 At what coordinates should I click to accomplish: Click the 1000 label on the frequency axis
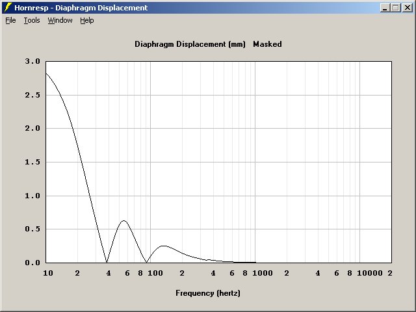click(x=263, y=273)
